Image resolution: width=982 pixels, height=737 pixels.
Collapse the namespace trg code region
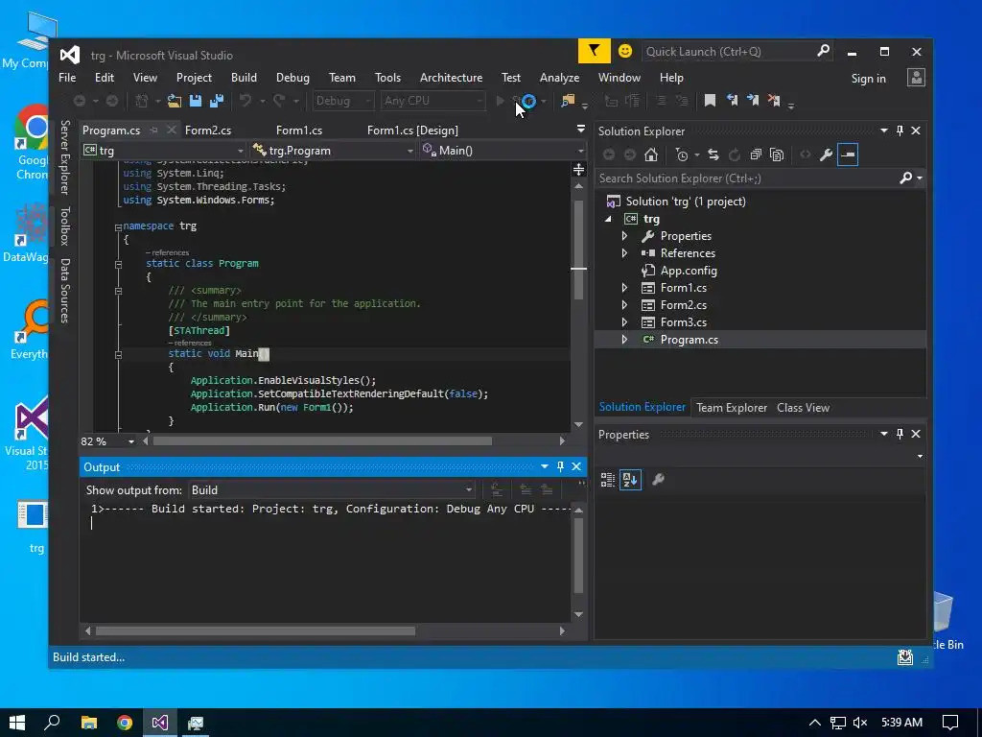(118, 227)
